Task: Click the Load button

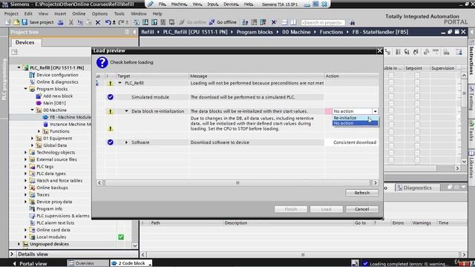Action: [x=327, y=209]
